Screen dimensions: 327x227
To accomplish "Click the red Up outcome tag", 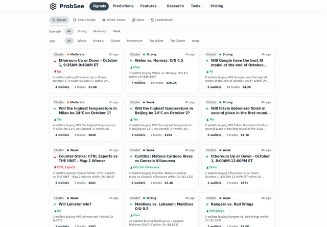I will tap(57, 72).
